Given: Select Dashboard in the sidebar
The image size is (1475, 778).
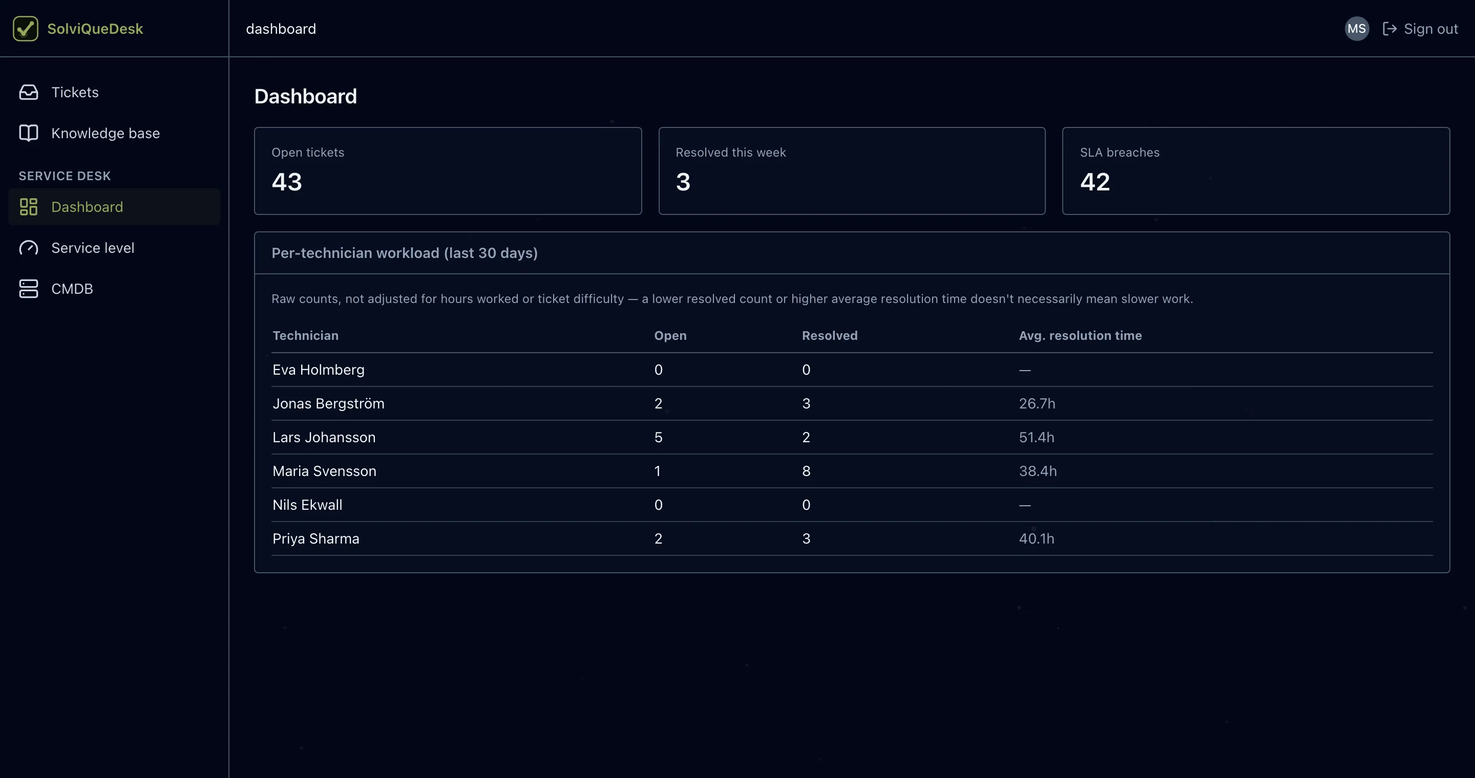Looking at the screenshot, I should [x=115, y=207].
